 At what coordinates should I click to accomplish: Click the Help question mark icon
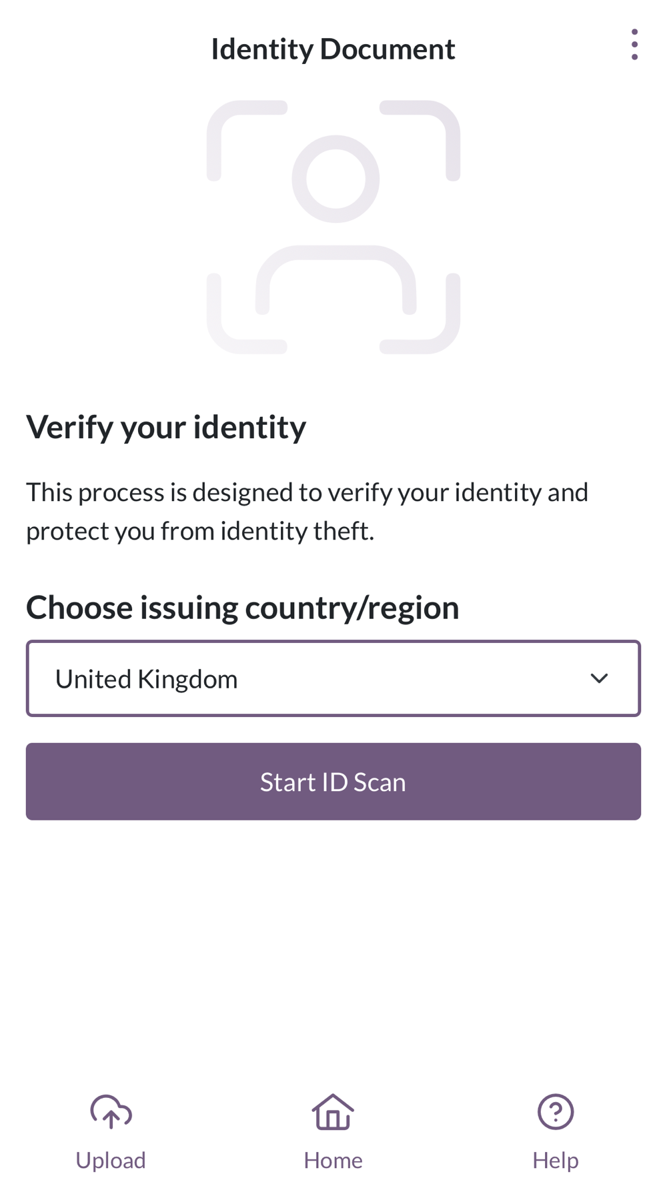[x=556, y=1112]
